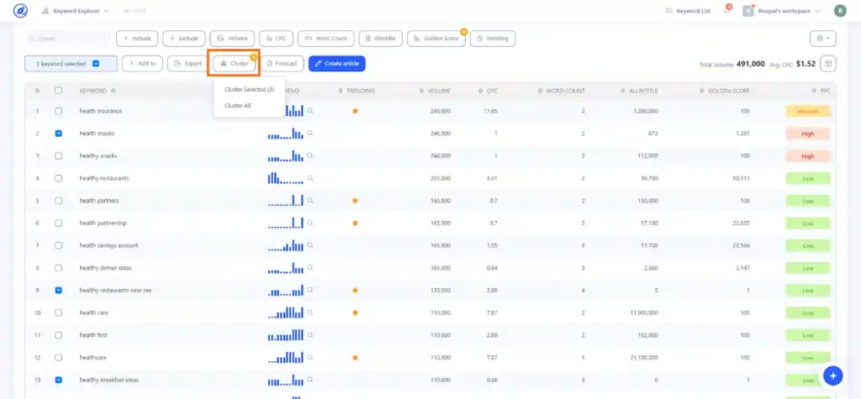Click the Forecast button
This screenshot has width=861, height=399.
coord(282,64)
